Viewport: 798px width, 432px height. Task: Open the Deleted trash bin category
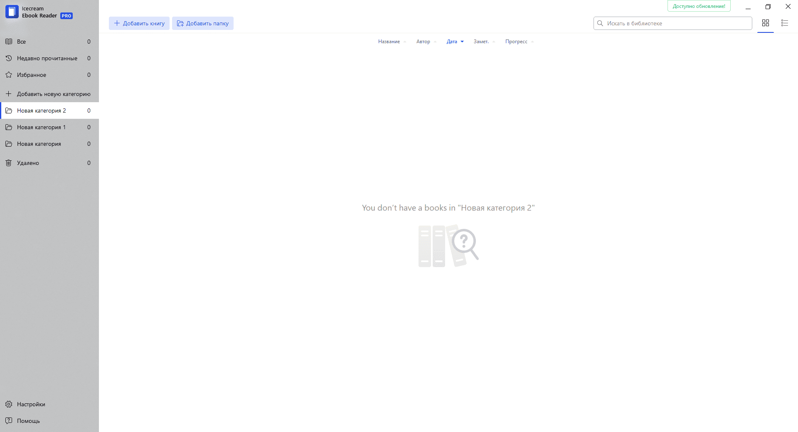tap(9, 163)
